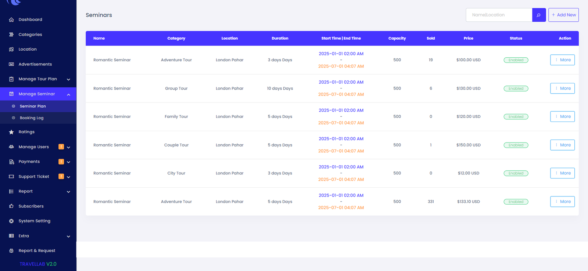Open the Booking Log submenu item
588x271 pixels.
click(x=32, y=118)
